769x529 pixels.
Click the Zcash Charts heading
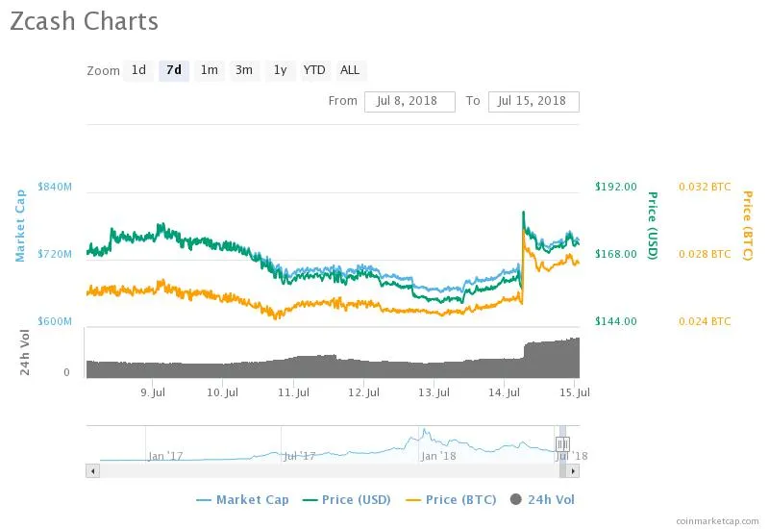click(84, 21)
